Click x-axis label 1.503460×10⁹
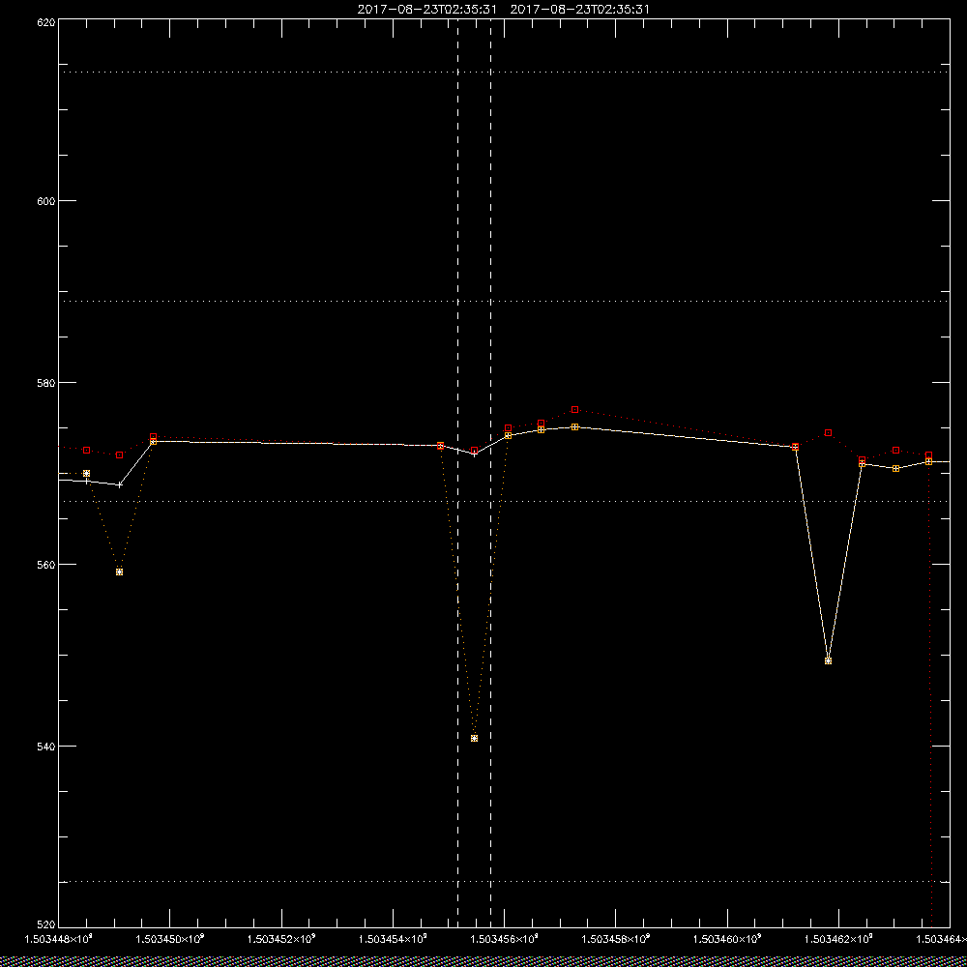Image resolution: width=967 pixels, height=967 pixels. [728, 939]
